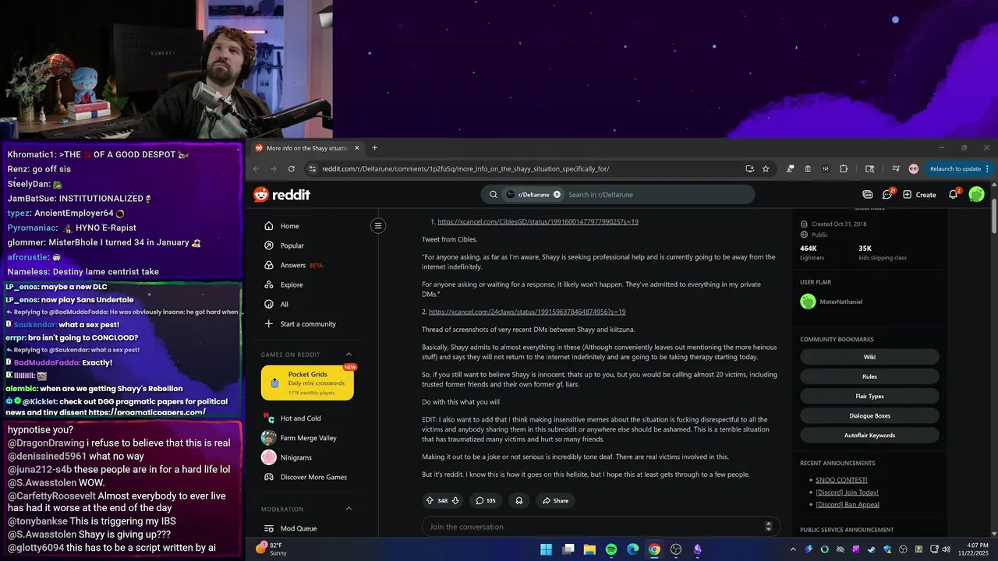Close the 'More info on the Shayy situation' tab
This screenshot has height=561, width=998.
357,148
